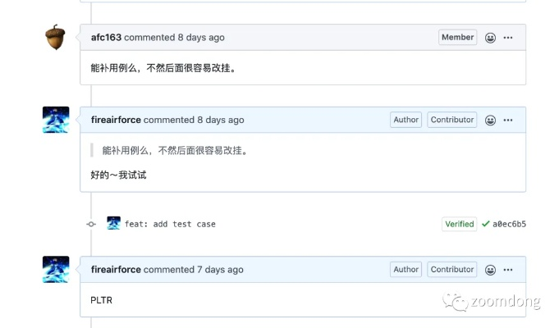Click Contributor badge on the 8-days-ago comment

452,120
